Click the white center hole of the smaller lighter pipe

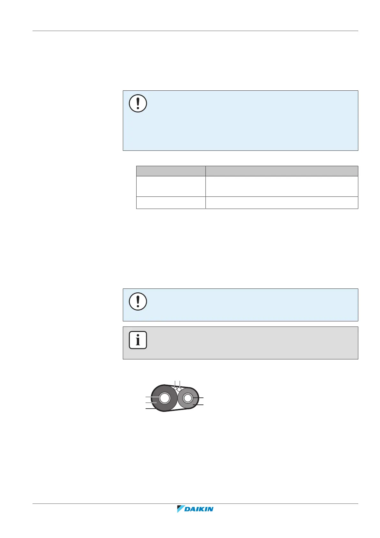pos(188,398)
